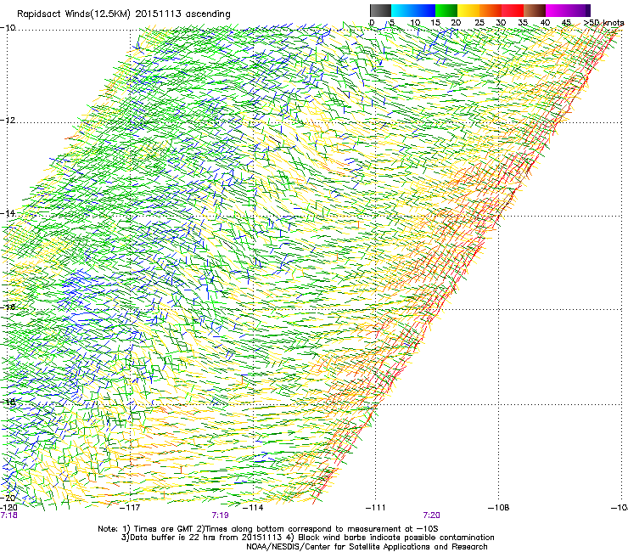Click the >50 knots legend label
The image size is (628, 552).
point(604,22)
